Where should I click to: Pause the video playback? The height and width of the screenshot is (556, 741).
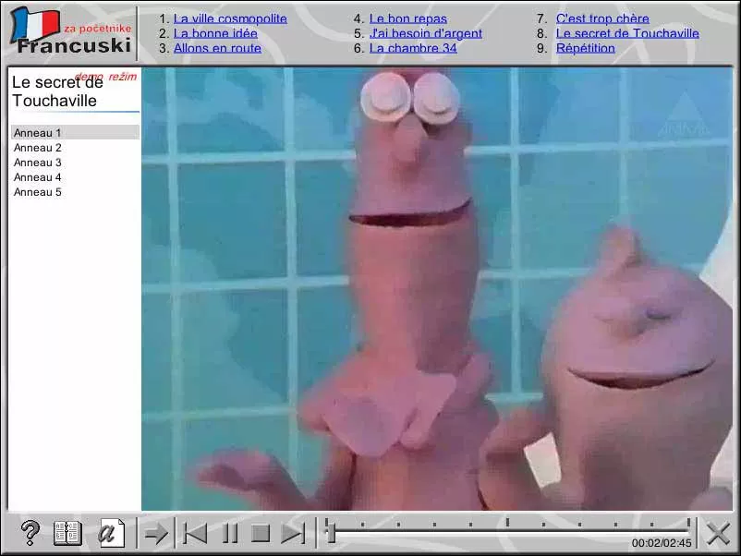click(x=230, y=534)
